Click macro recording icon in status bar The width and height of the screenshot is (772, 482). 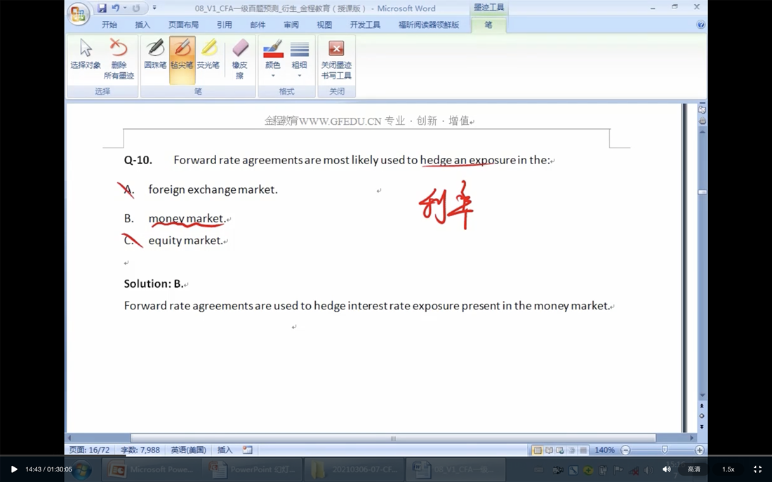coord(247,450)
